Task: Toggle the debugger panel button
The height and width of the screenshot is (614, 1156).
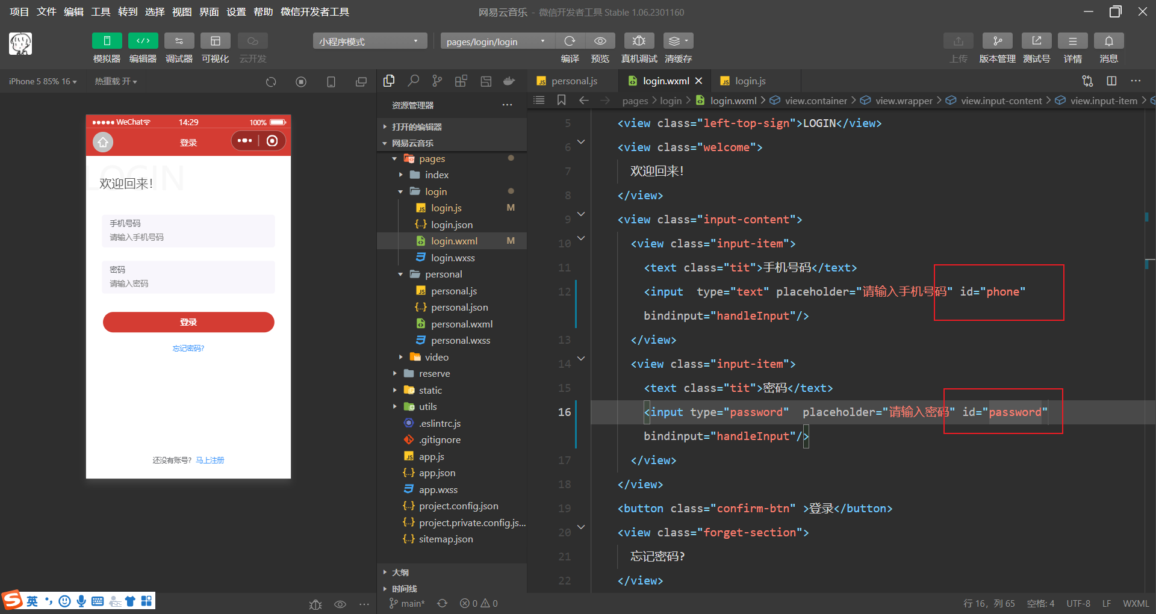Action: [179, 40]
